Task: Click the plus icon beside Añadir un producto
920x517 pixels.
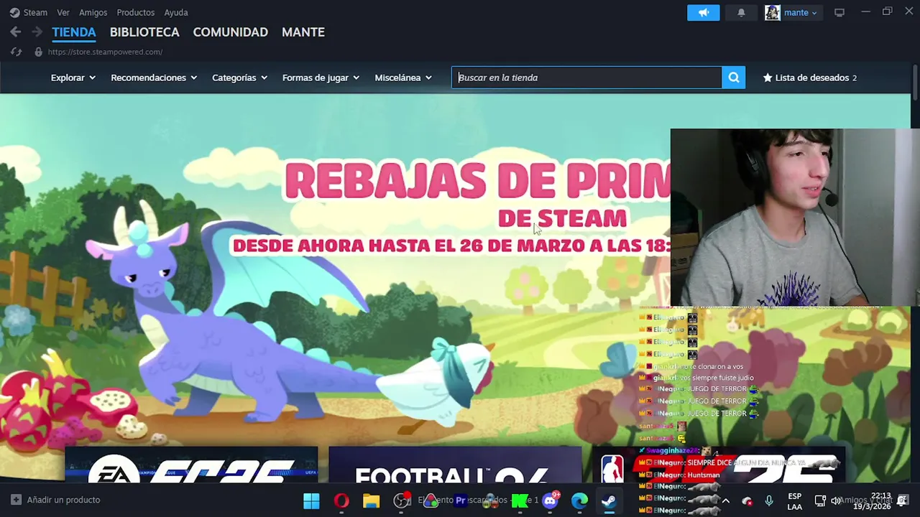Action: point(16,500)
